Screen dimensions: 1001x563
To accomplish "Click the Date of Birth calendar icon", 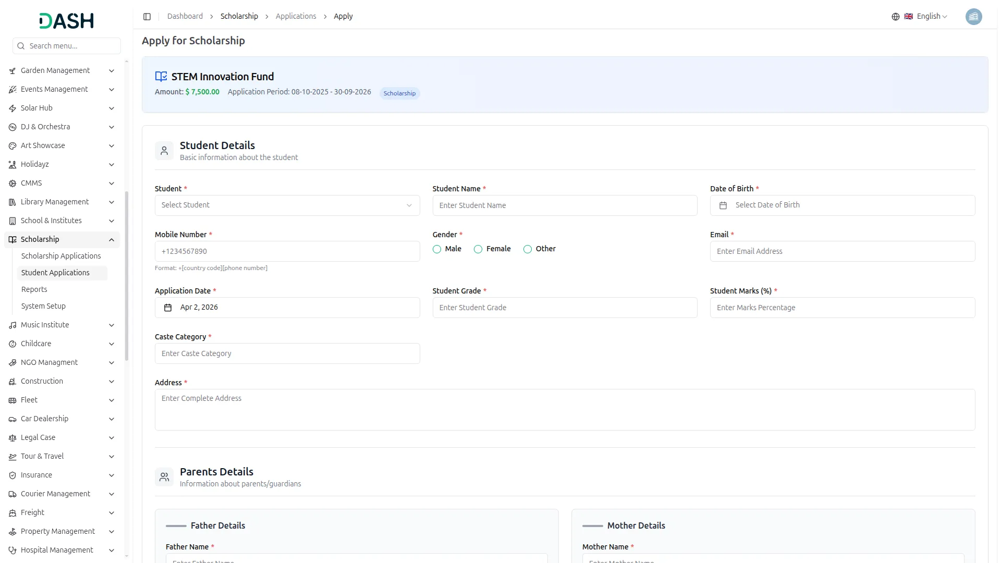I will click(723, 205).
